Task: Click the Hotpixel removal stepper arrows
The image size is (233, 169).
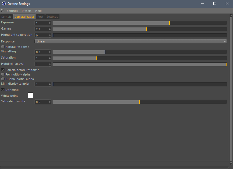Action: tap(50, 64)
